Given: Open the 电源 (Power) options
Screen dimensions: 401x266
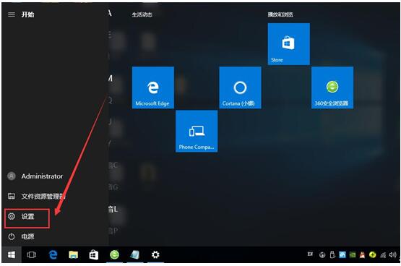Looking at the screenshot, I should click(x=27, y=236).
